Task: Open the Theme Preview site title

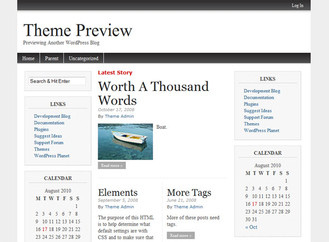Action: pyautogui.click(x=78, y=31)
